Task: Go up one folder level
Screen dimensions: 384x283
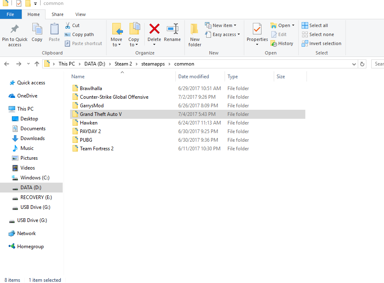Action: coord(37,64)
